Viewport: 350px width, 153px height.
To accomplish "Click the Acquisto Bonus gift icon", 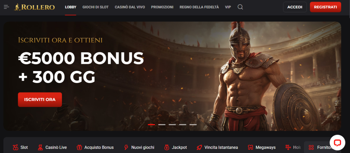I will pyautogui.click(x=79, y=147).
